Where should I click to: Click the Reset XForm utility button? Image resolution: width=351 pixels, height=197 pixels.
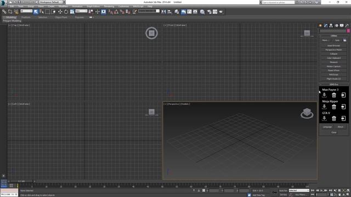click(x=333, y=71)
